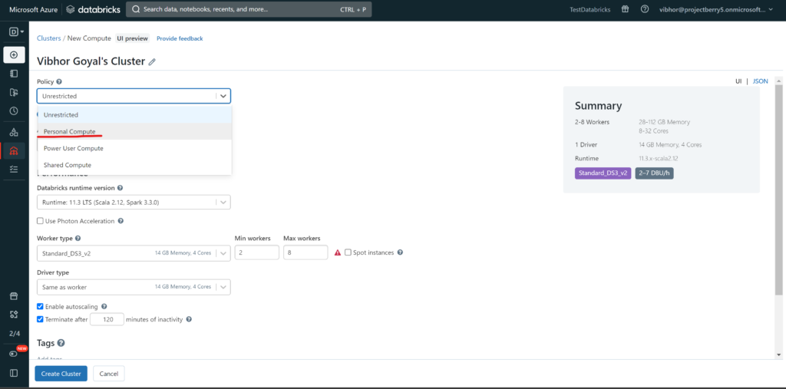The width and height of the screenshot is (786, 389).
Task: Click Worker type help icon
Action: (78, 239)
